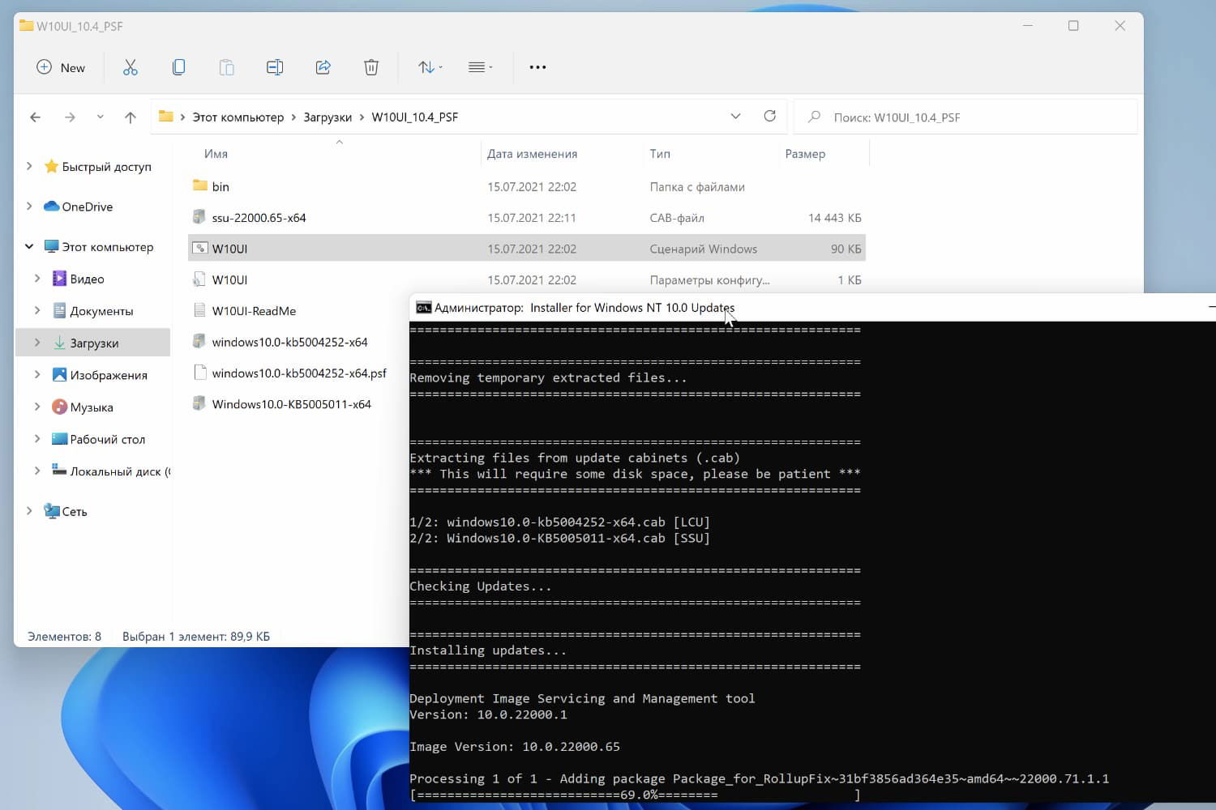
Task: Click the console window system icon
Action: 423,308
